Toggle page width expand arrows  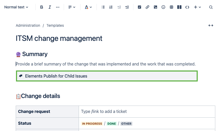click(x=211, y=25)
